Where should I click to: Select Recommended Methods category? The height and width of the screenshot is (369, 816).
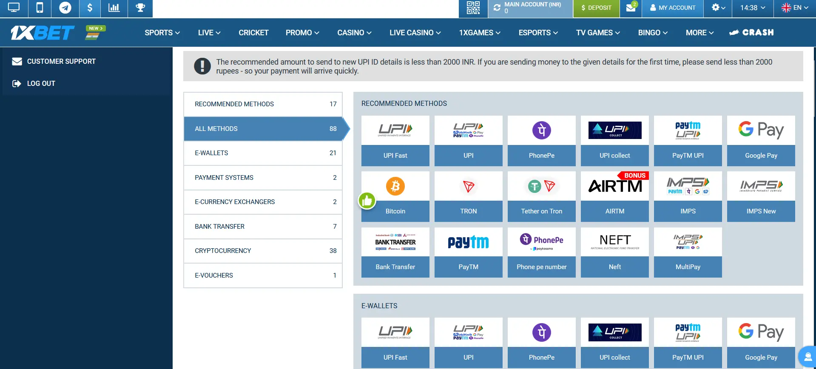coord(263,104)
